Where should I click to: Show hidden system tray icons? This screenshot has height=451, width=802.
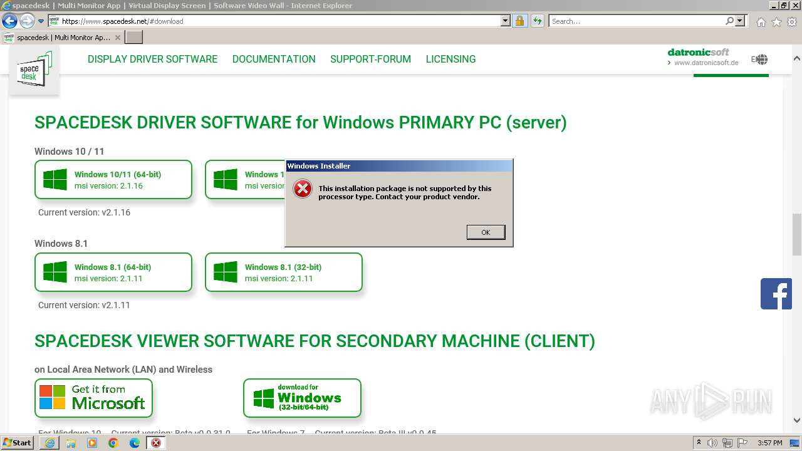(x=699, y=443)
